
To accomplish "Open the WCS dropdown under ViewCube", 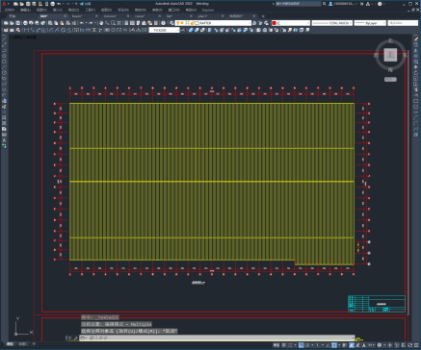I will [x=390, y=80].
